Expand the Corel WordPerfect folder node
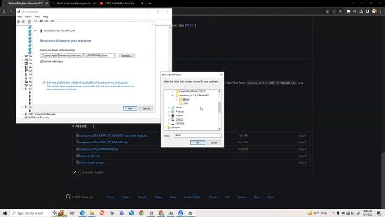 tap(173, 91)
